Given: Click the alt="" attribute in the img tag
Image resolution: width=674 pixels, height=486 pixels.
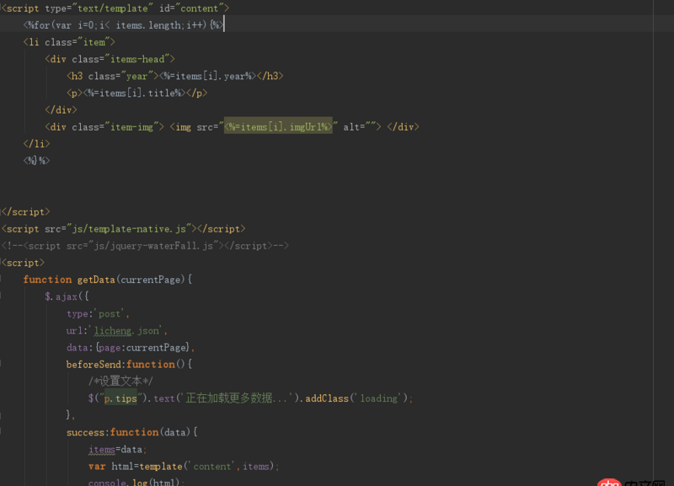Looking at the screenshot, I should pos(358,126).
